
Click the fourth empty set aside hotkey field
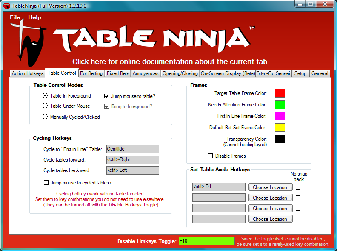tap(219, 219)
